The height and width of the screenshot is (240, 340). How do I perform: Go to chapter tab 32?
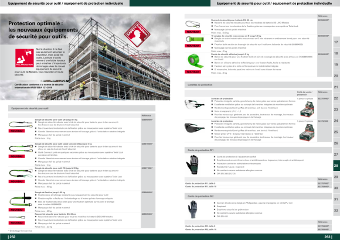[x=336, y=211]
